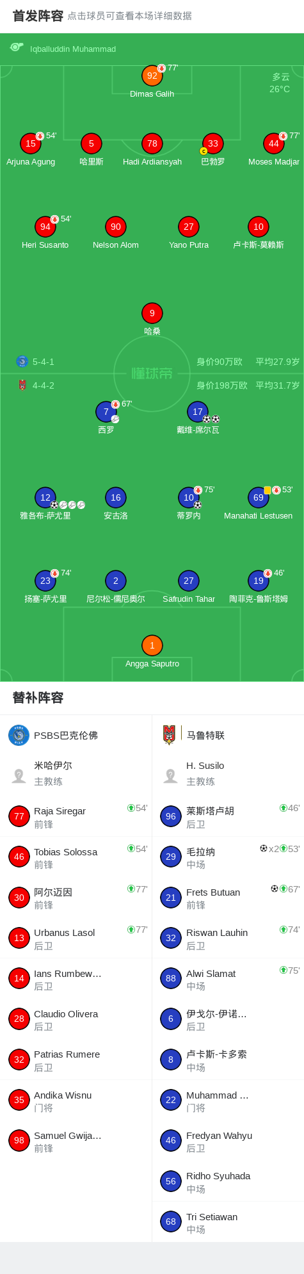
Task: Tap the 5-4-1 formation label
Action: (x=44, y=362)
